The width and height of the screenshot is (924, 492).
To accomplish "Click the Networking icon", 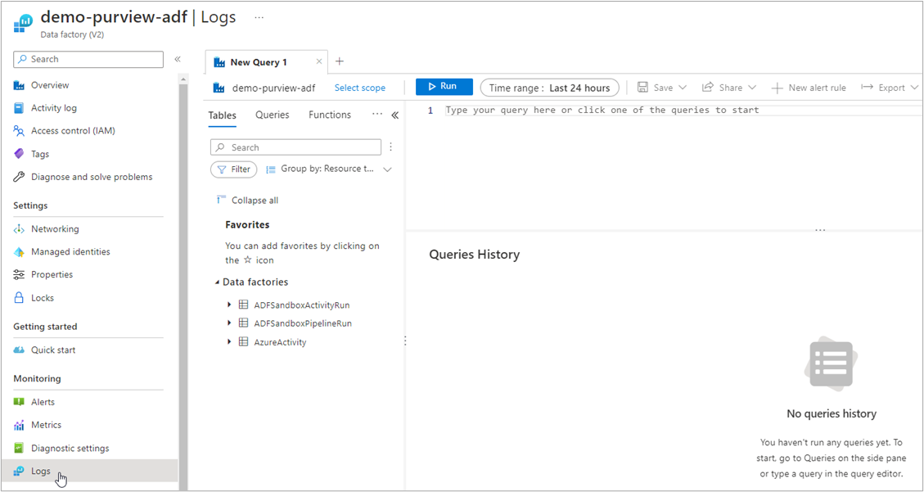I will pyautogui.click(x=19, y=228).
